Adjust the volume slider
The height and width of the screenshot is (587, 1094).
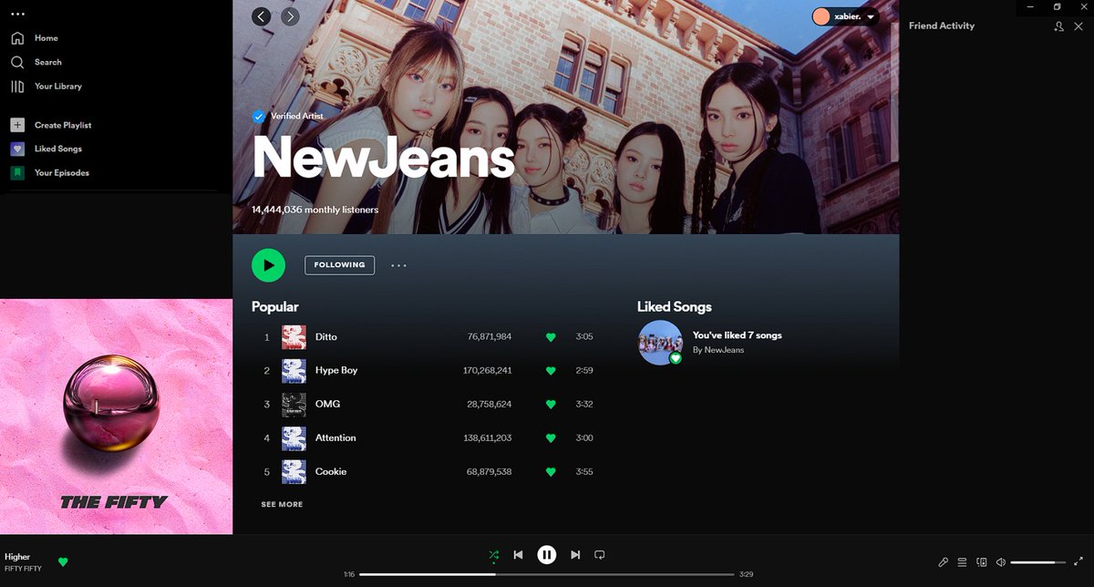[1038, 562]
